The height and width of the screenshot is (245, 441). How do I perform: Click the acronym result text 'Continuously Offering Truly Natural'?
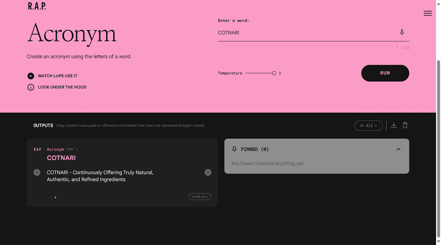113,172
